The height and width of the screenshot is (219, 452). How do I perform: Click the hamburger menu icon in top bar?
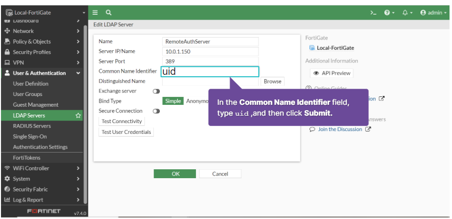pos(95,13)
